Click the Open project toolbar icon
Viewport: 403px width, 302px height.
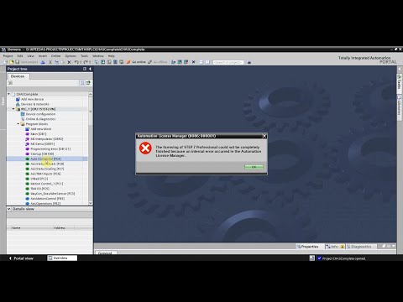coord(12,62)
